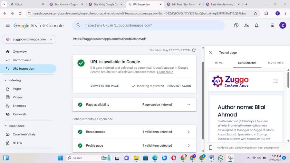290x163 pixels.
Task: Open the Search Console main menu hamburger
Action: pos(8,25)
